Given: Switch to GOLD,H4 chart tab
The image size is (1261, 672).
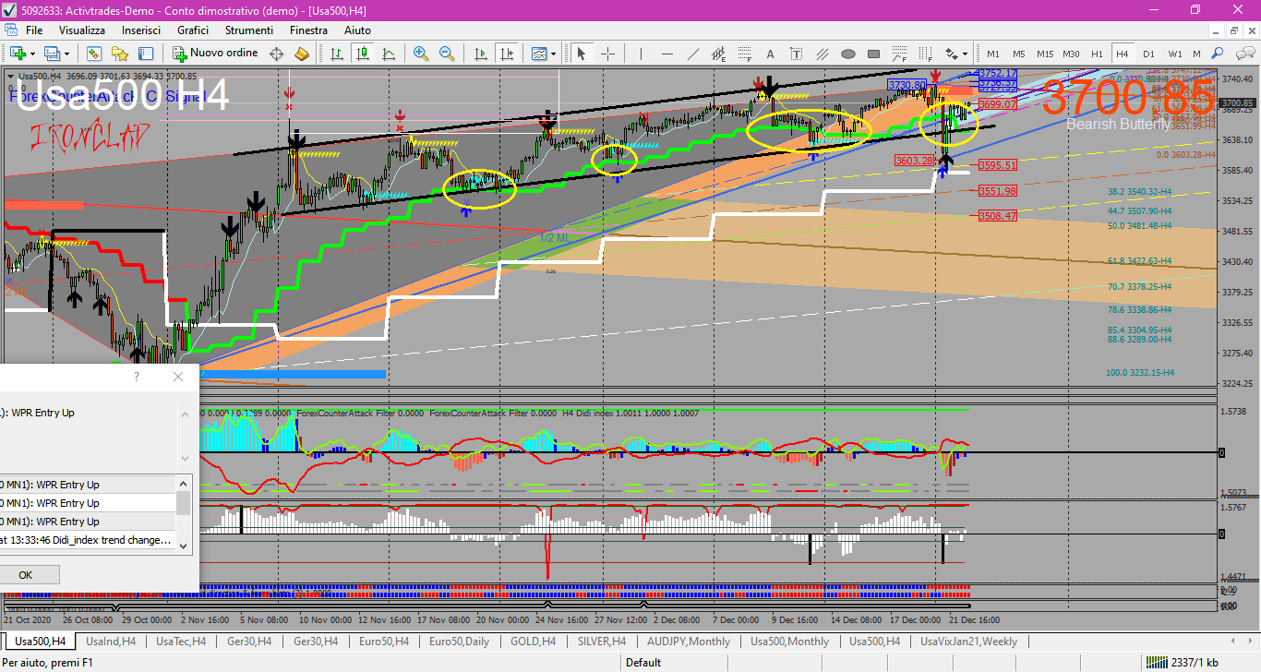Looking at the screenshot, I should coord(533,642).
